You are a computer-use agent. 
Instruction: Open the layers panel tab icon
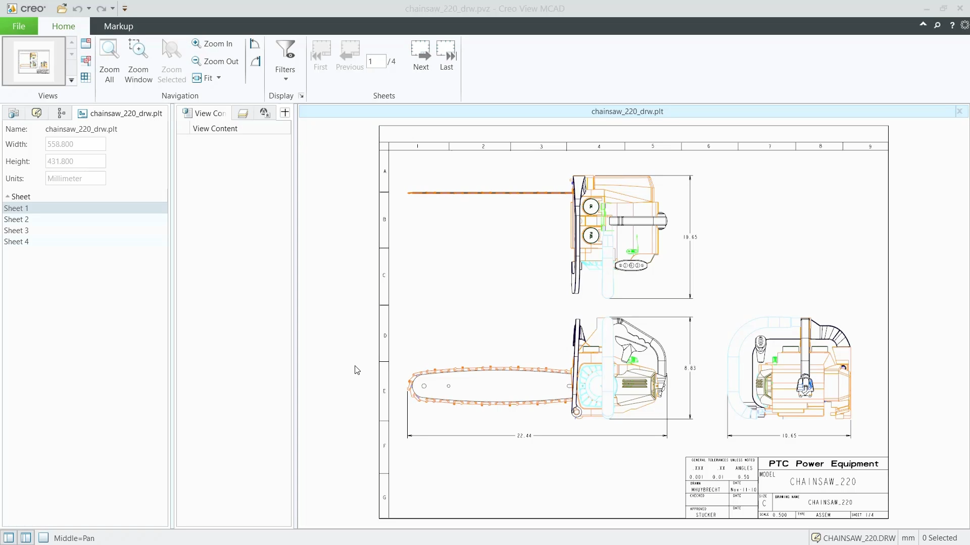pos(243,113)
